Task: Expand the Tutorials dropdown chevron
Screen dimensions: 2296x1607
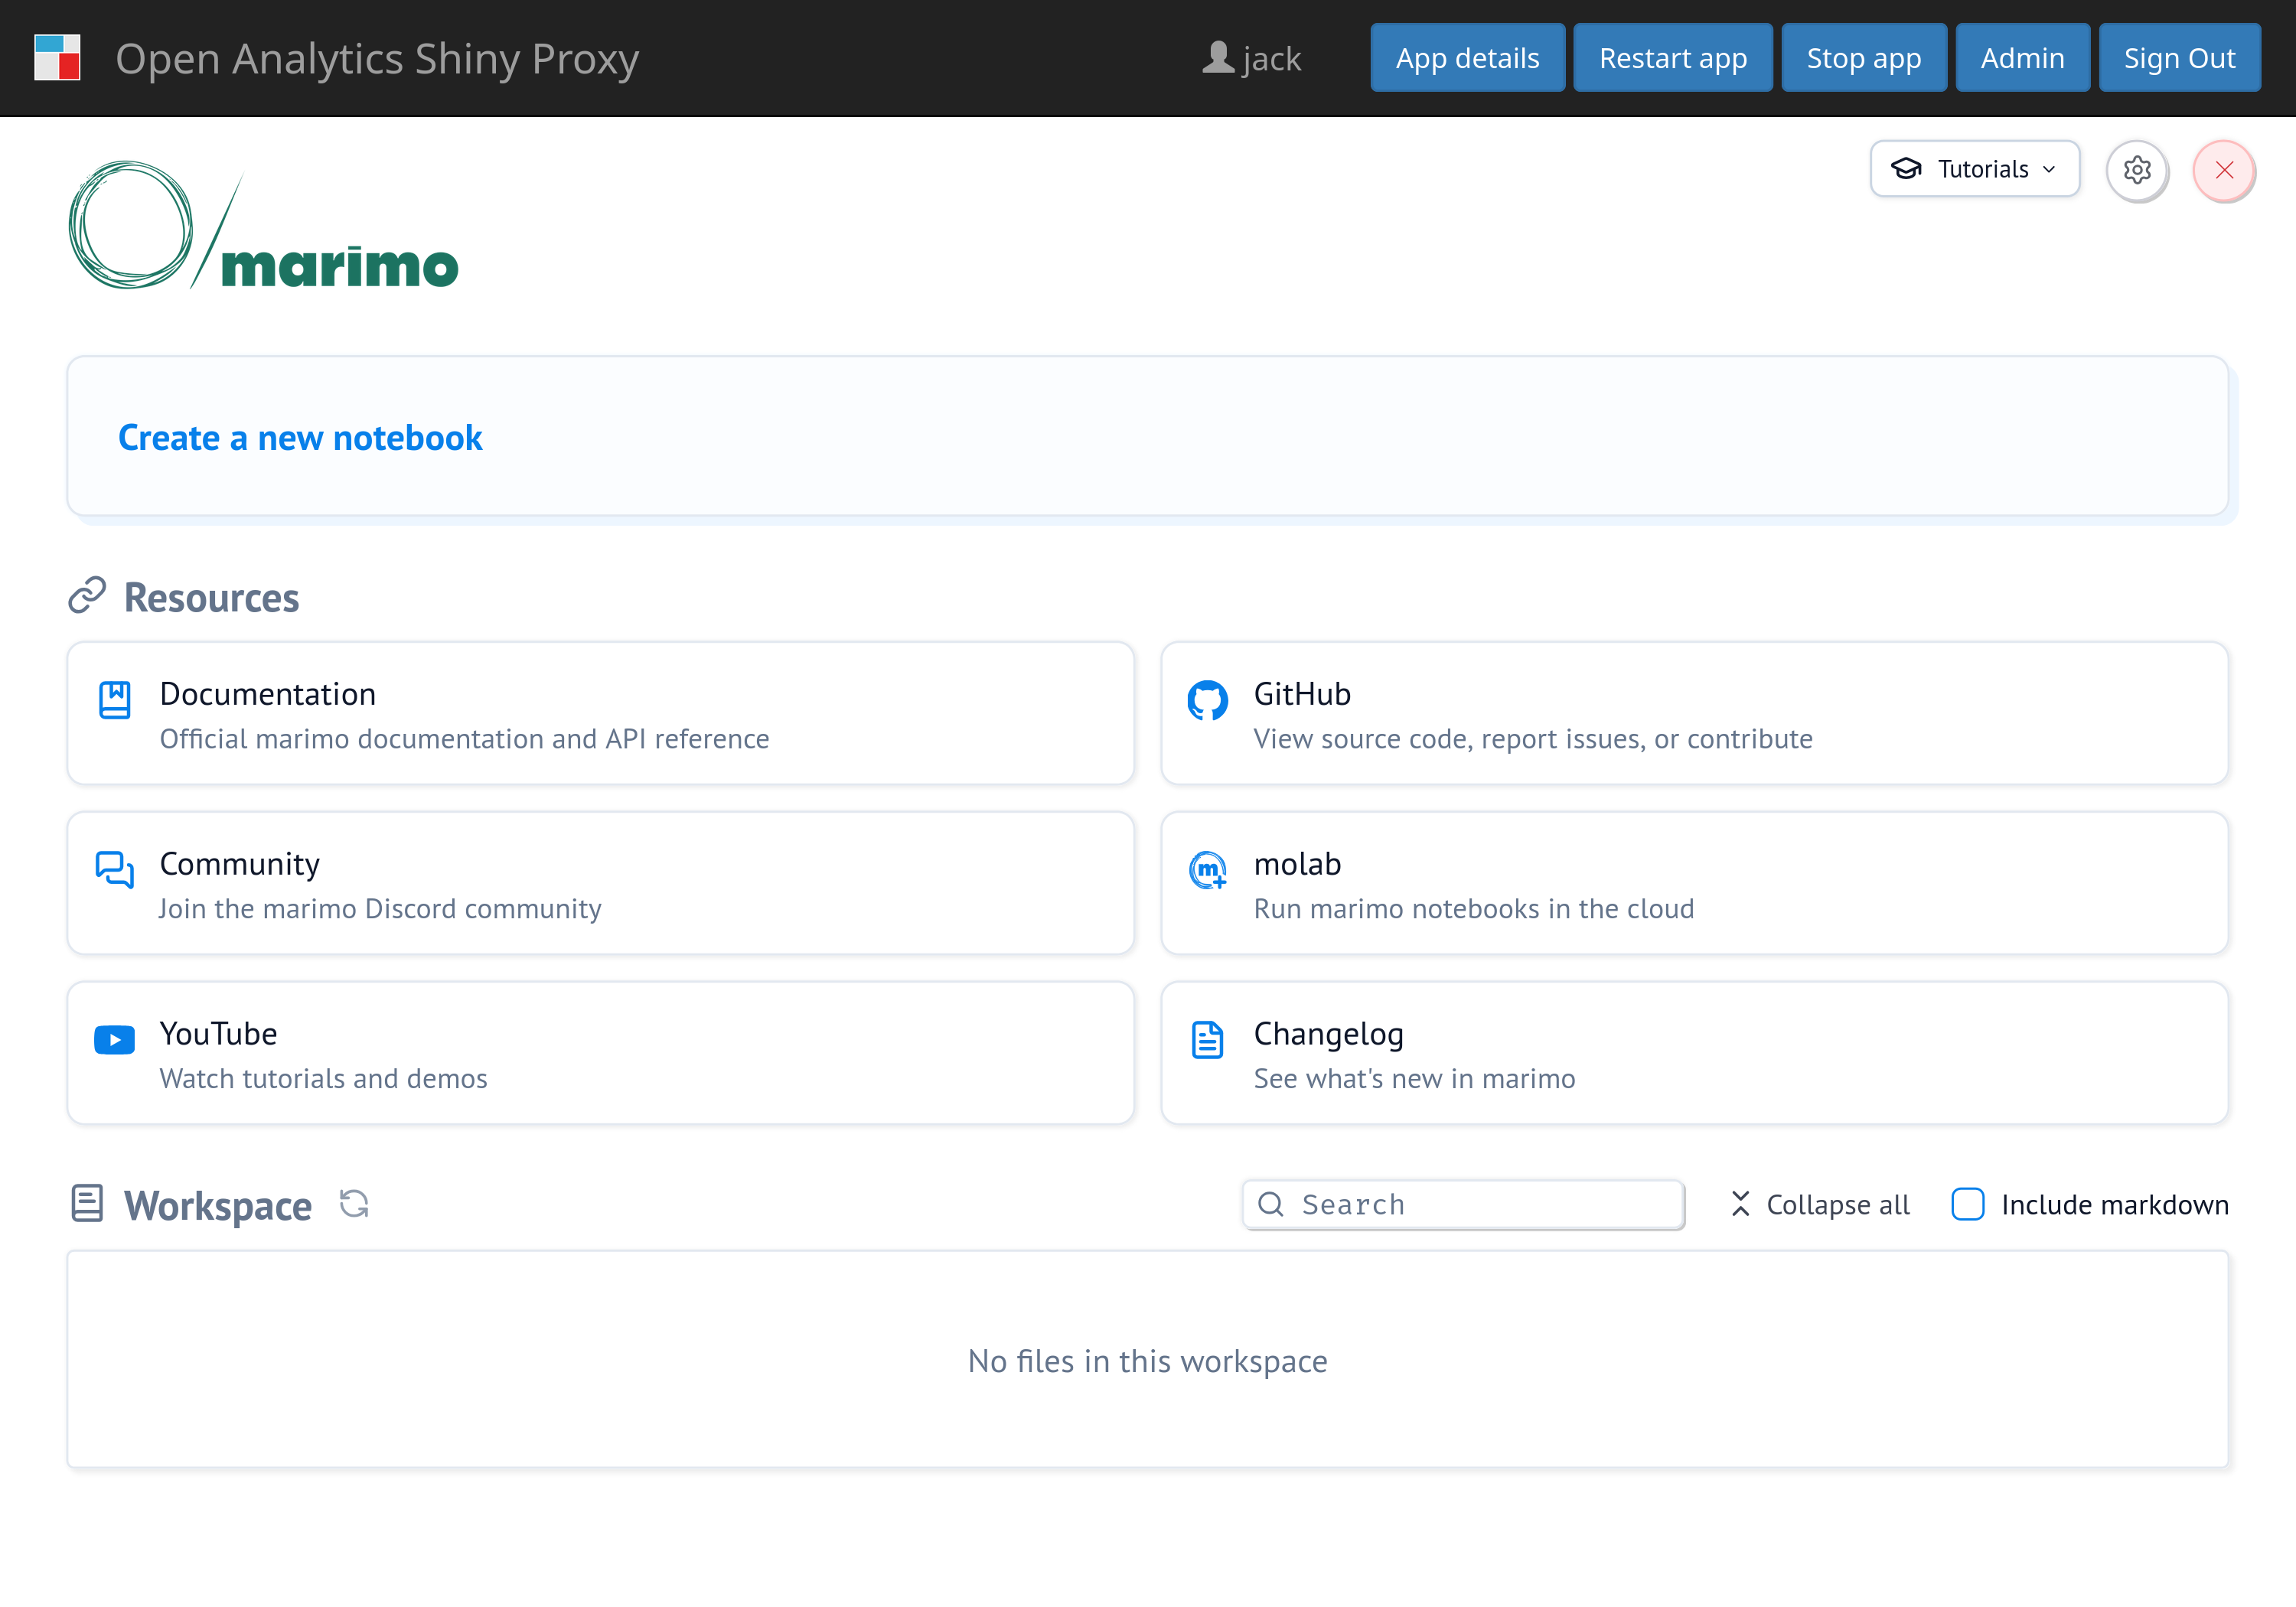Action: click(2049, 169)
